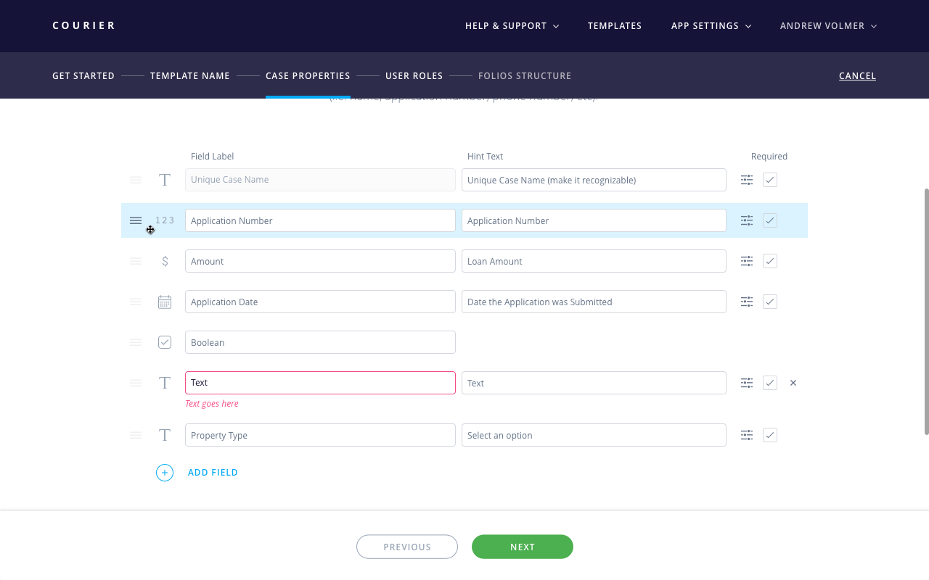Click Cancel link
Image resolution: width=929 pixels, height=580 pixels.
click(x=857, y=75)
